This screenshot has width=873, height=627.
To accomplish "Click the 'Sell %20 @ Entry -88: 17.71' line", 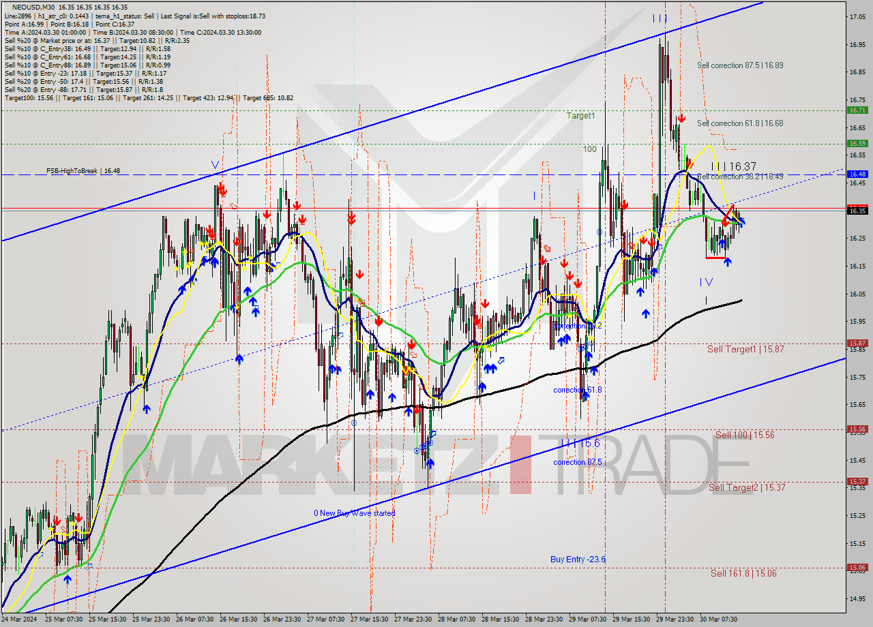I will (x=84, y=90).
